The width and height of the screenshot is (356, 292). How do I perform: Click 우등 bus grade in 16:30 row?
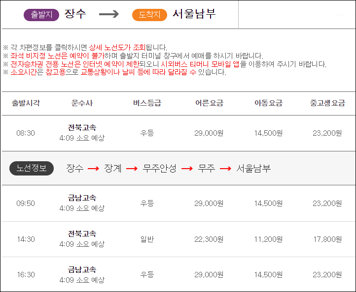tap(147, 275)
